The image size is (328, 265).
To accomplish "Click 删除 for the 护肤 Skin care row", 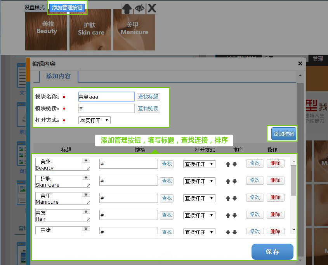I will click(x=275, y=180).
